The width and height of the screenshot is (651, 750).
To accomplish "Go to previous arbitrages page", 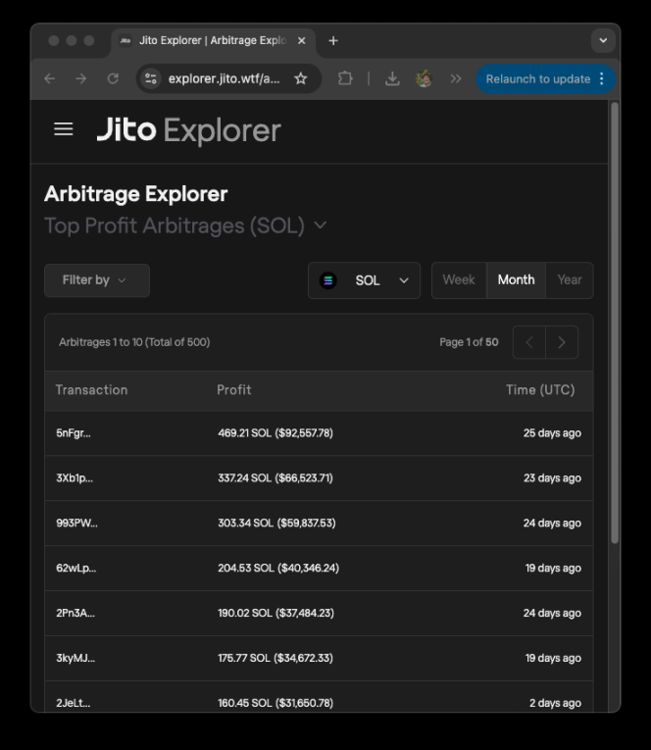I will tap(529, 342).
